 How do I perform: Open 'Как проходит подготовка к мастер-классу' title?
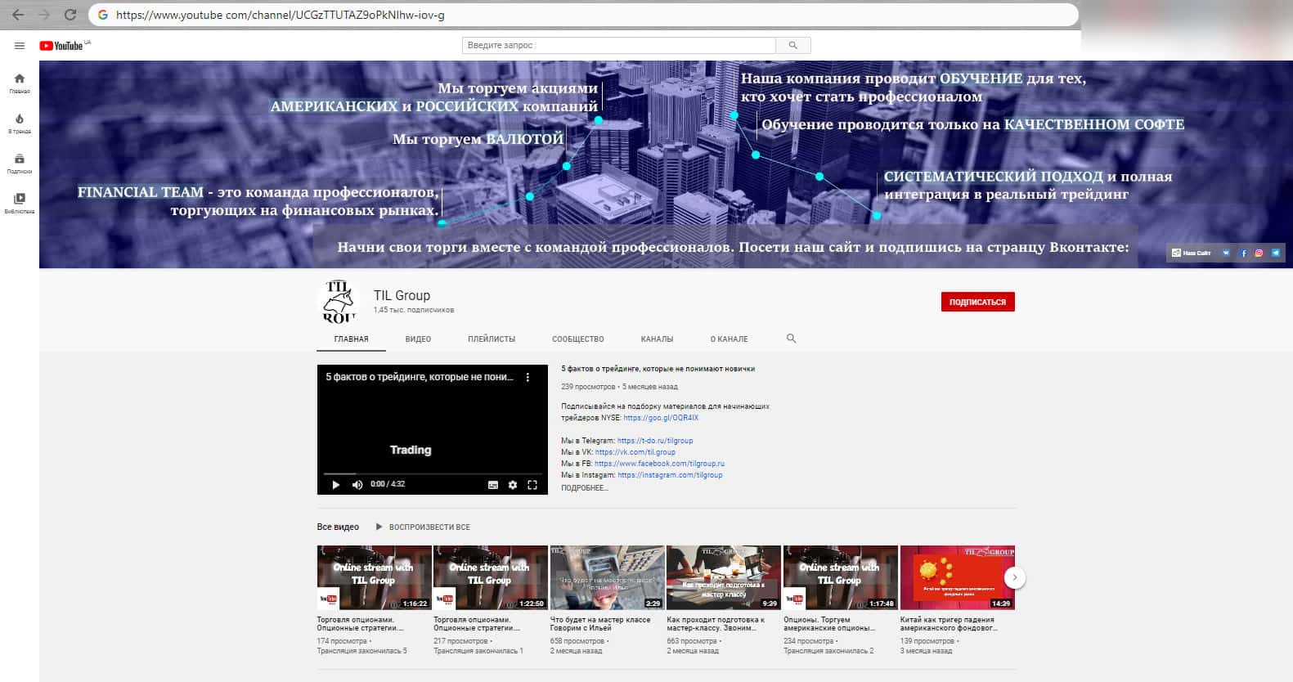pyautogui.click(x=716, y=624)
